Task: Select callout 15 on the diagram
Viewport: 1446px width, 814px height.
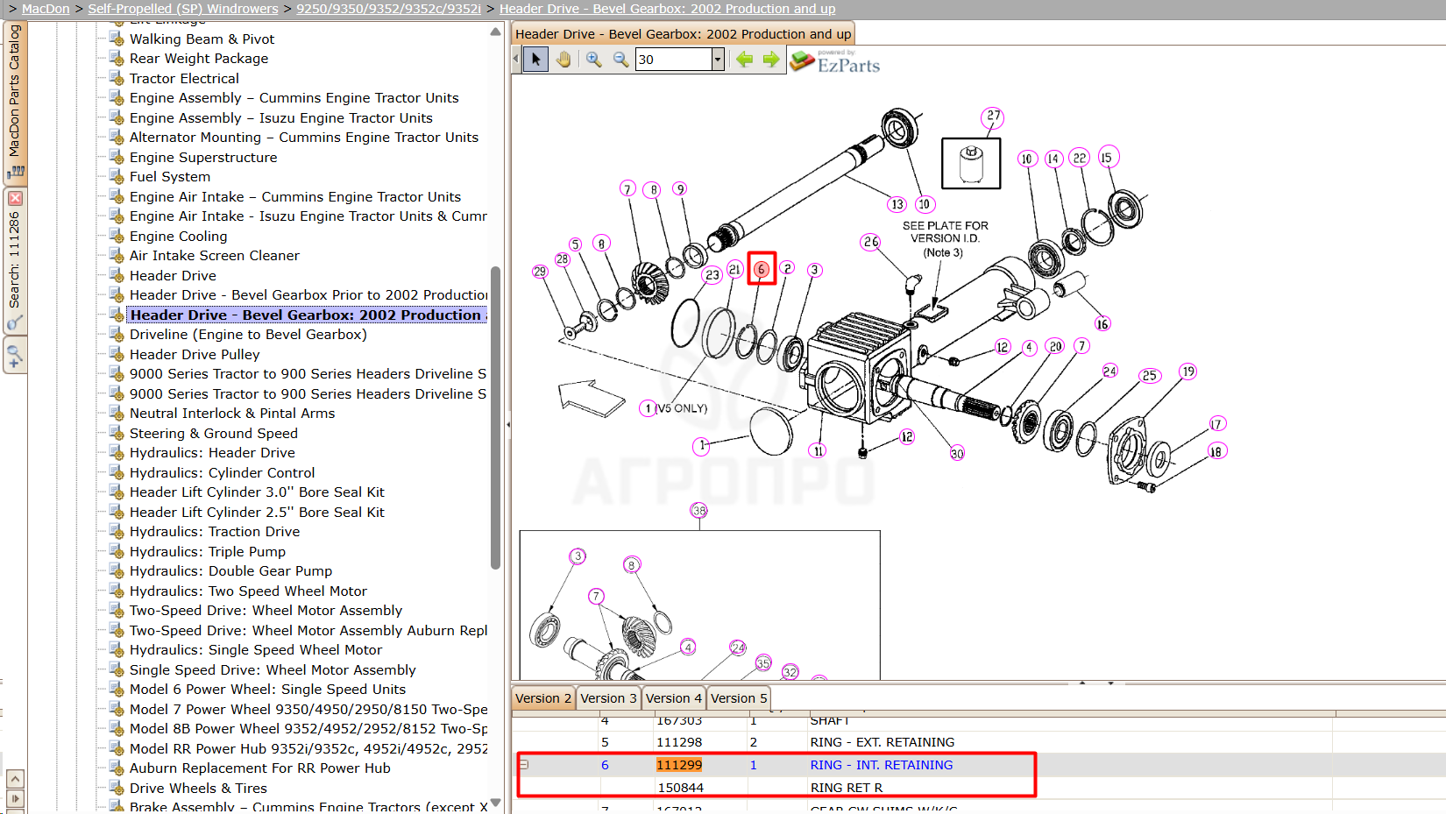Action: click(1109, 157)
